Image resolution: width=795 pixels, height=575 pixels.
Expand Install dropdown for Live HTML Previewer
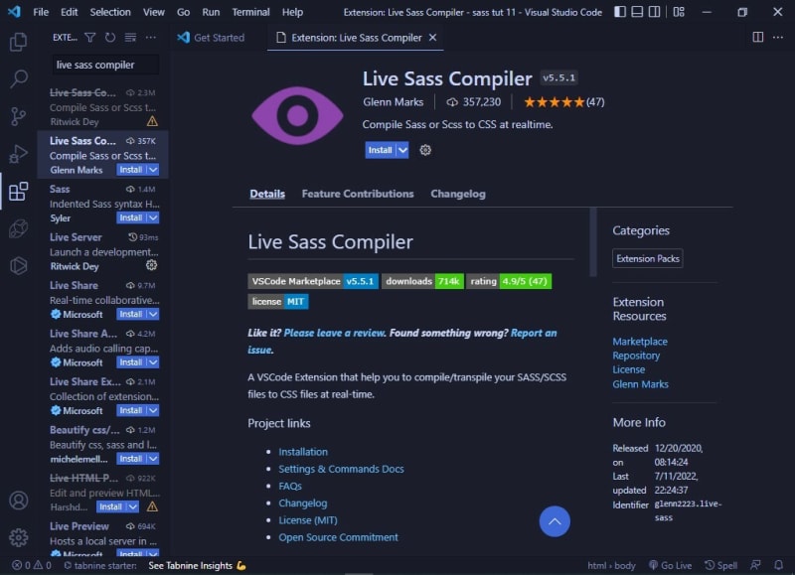point(133,506)
